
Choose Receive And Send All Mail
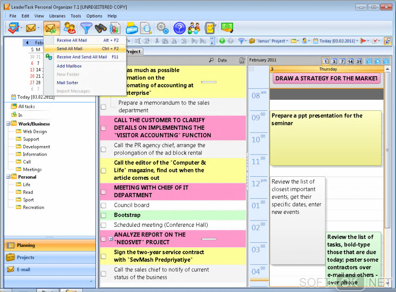[85, 57]
